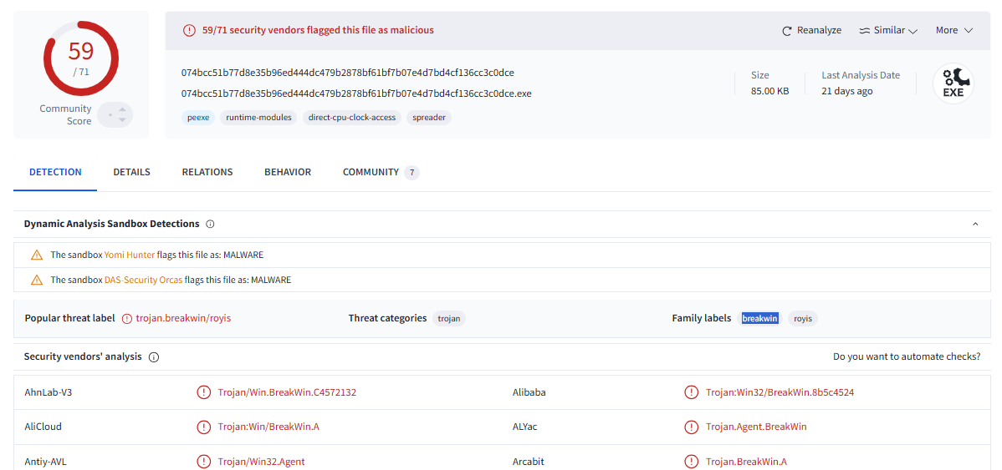Click the Trojan:Win/BreakWin.A detection text

pyautogui.click(x=268, y=427)
